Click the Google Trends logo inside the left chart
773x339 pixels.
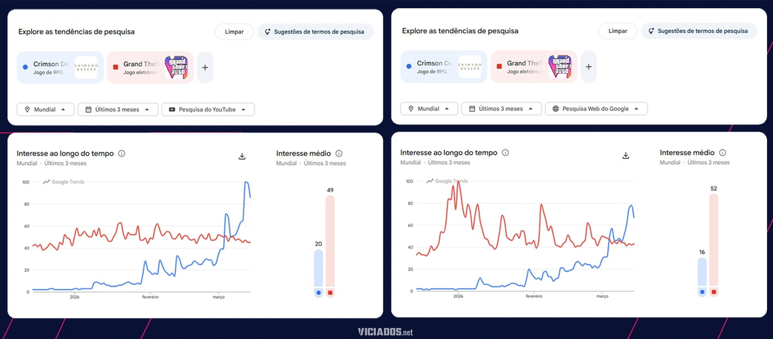click(62, 182)
